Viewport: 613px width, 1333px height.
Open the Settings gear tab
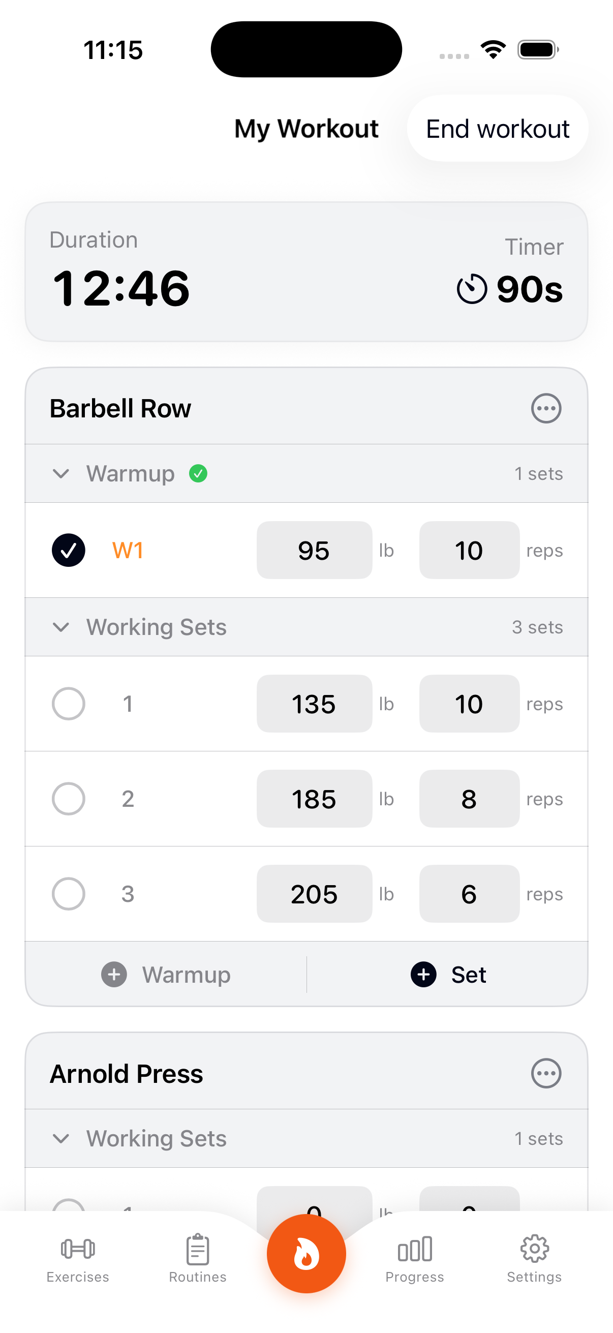click(x=534, y=1257)
